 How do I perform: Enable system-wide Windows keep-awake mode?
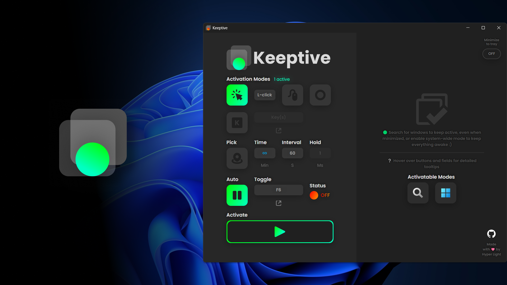pos(445,193)
